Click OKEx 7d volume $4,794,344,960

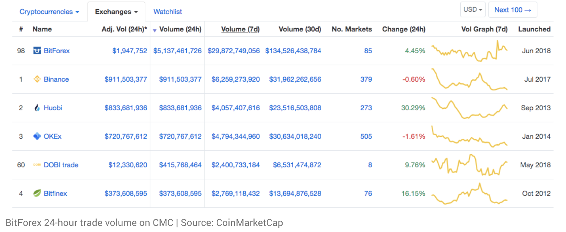236,136
